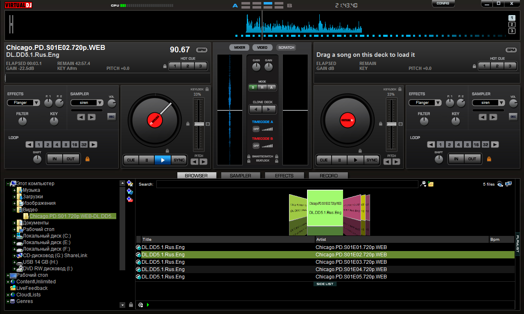The width and height of the screenshot is (524, 314).
Task: Double the right deck loop length arrow
Action: point(495,144)
